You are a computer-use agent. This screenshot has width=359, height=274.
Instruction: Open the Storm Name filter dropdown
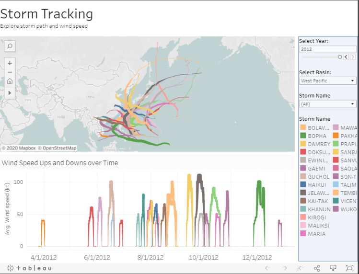pyautogui.click(x=327, y=104)
